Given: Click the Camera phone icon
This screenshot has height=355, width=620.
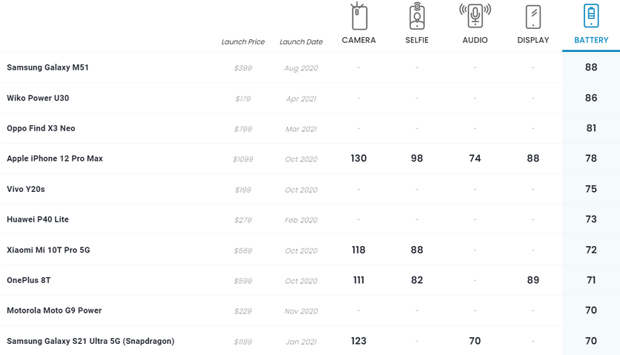Looking at the screenshot, I should pos(359,16).
